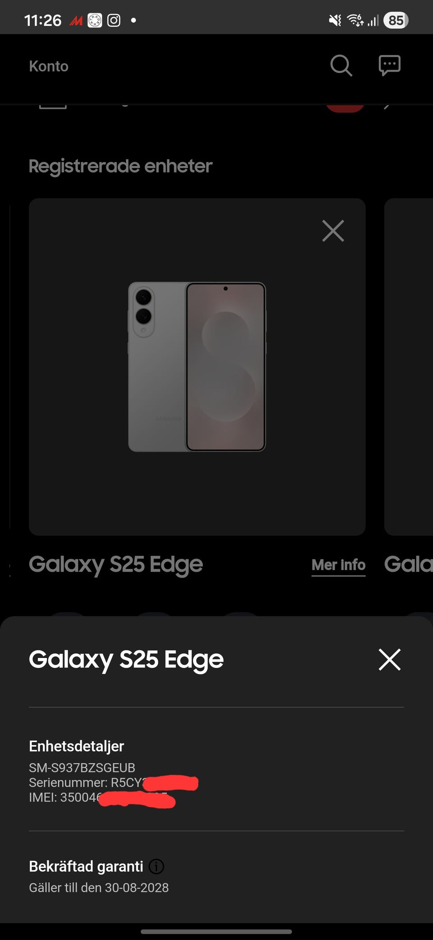
Task: Tap the Instagram notification icon
Action: click(114, 20)
